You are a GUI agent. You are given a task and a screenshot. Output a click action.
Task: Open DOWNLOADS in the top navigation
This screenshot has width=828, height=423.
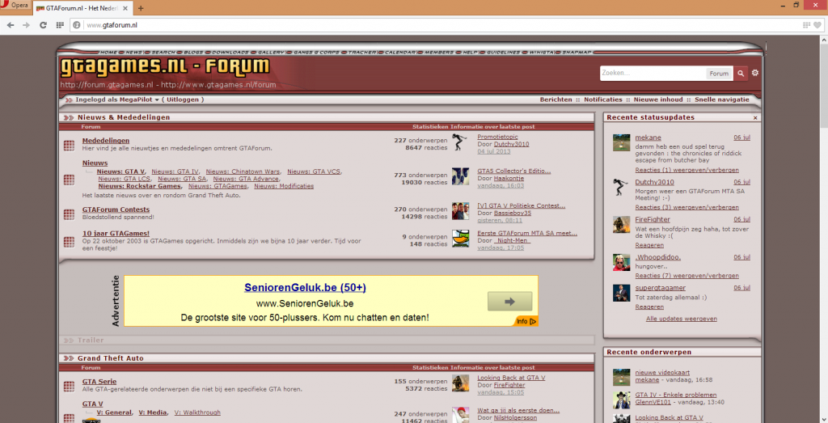pos(230,53)
